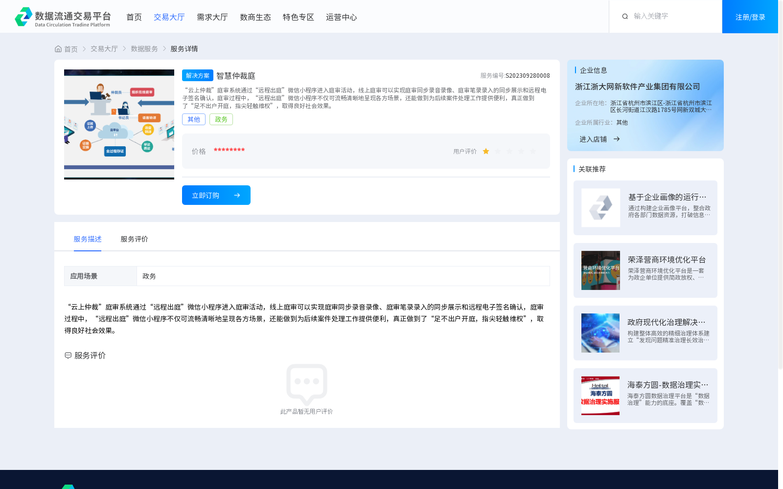Switch to the 服务描述 tab
The width and height of the screenshot is (783, 489).
pyautogui.click(x=88, y=239)
